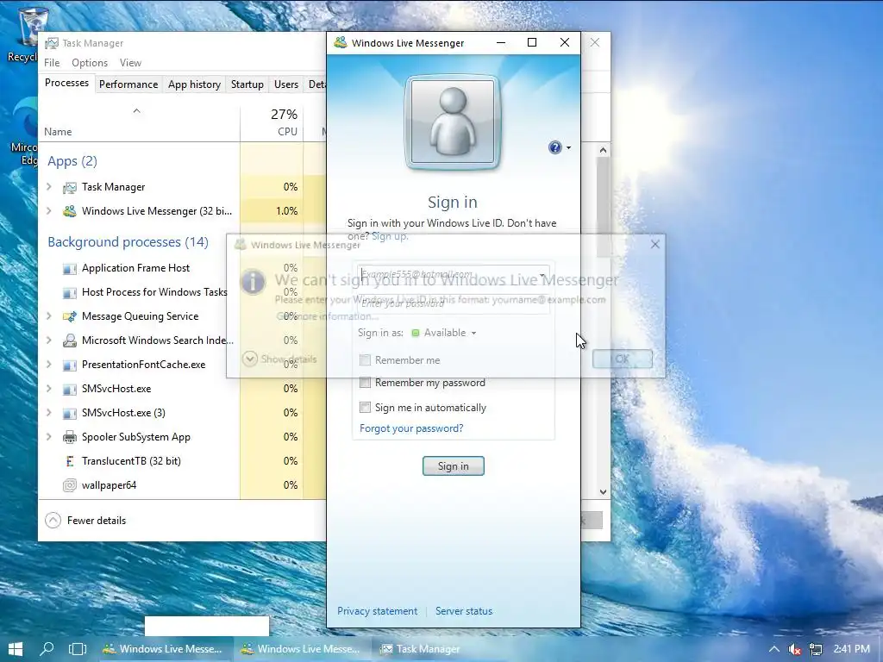This screenshot has height=662, width=883.
Task: Toggle Remember my password checkbox
Action: [365, 383]
